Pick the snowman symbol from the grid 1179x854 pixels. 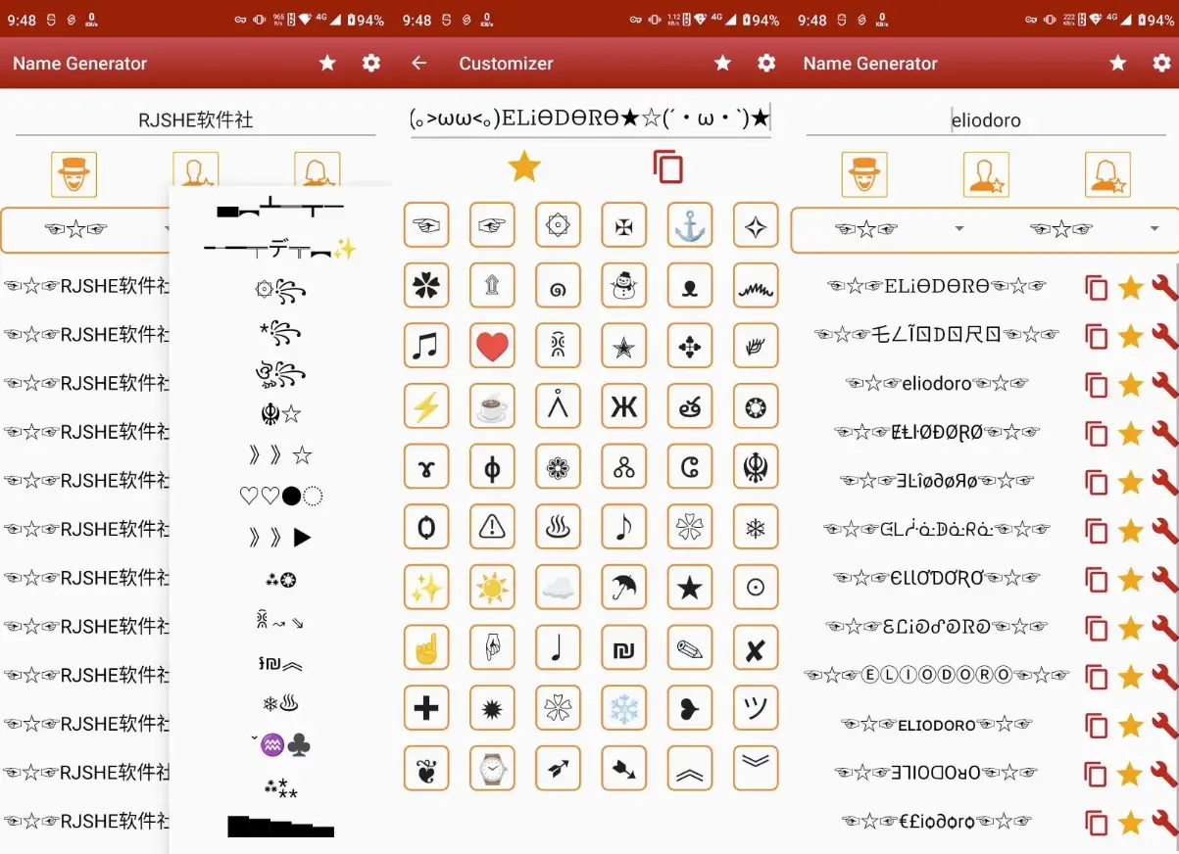624,285
